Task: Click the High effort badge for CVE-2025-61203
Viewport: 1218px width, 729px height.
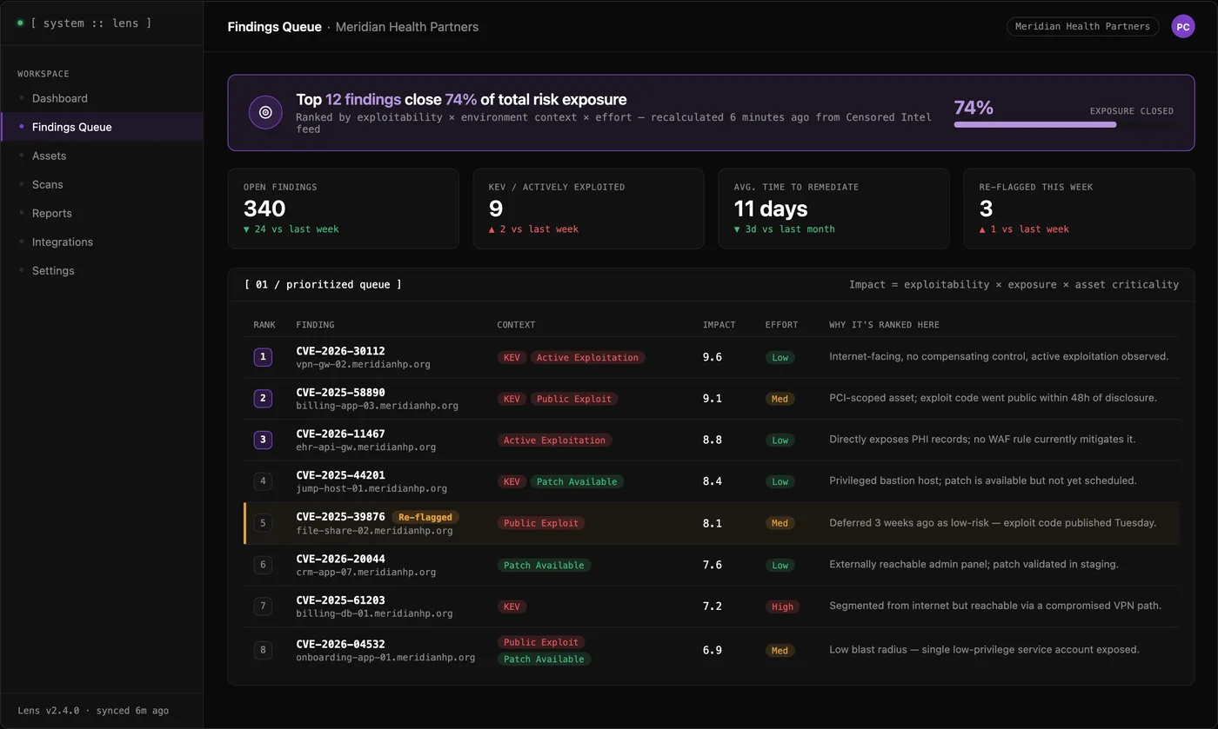Action: tap(782, 606)
